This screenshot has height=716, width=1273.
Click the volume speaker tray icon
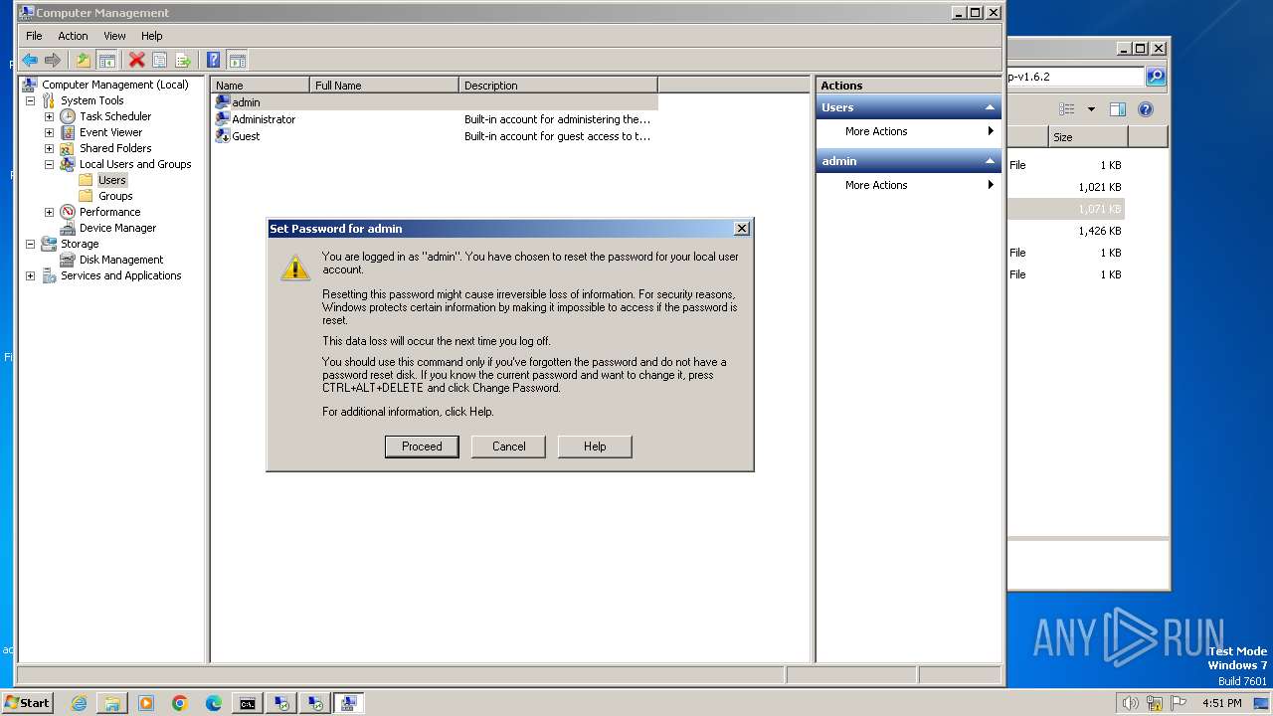point(1130,703)
